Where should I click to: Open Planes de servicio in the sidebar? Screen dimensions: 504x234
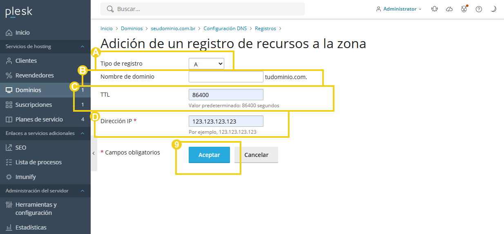click(45, 119)
